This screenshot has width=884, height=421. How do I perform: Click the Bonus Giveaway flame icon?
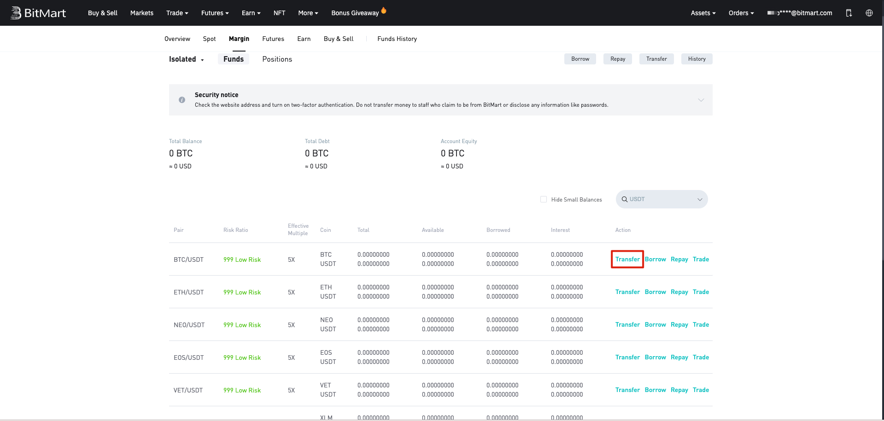coord(384,10)
